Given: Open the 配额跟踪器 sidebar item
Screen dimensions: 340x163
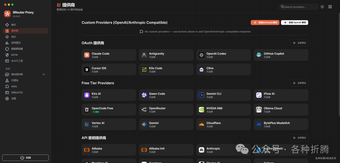Looking at the screenshot, I should point(25,49).
